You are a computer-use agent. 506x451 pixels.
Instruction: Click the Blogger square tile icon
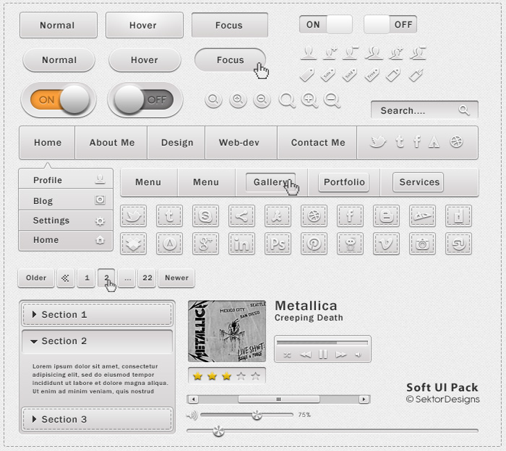(x=386, y=216)
